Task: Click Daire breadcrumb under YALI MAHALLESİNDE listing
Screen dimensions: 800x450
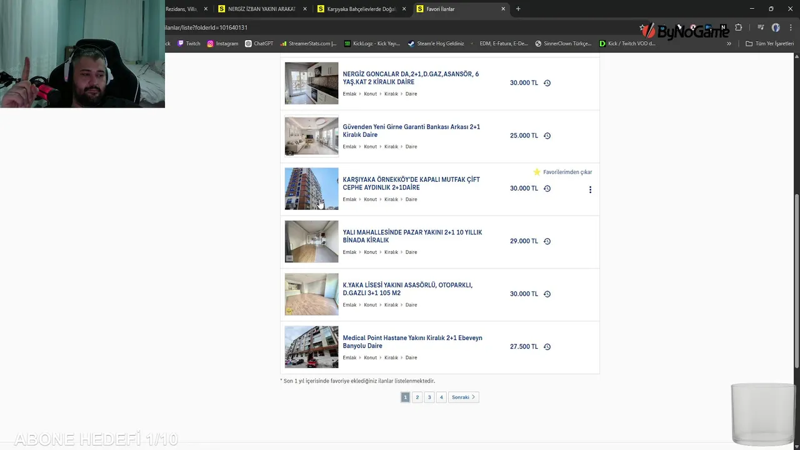Action: 411,252
